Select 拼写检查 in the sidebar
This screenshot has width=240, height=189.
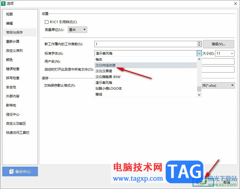pyautogui.click(x=13, y=78)
